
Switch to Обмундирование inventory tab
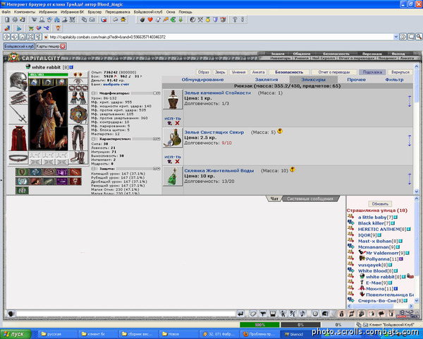point(202,80)
